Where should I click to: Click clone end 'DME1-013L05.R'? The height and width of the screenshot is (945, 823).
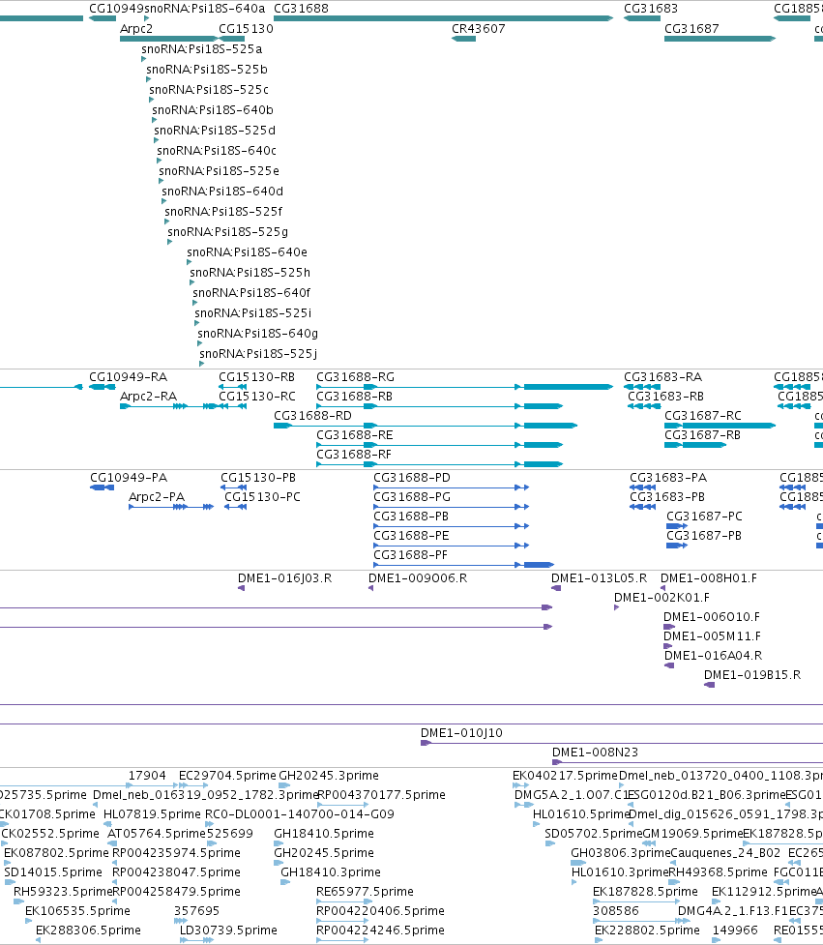click(x=599, y=578)
